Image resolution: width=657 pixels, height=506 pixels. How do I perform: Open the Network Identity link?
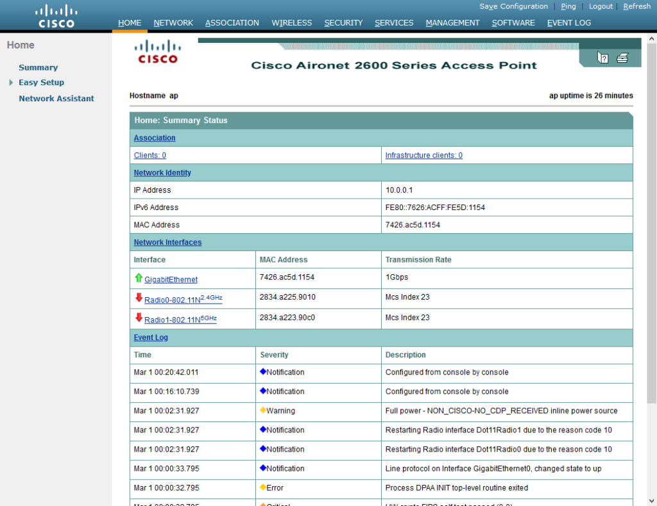(162, 173)
